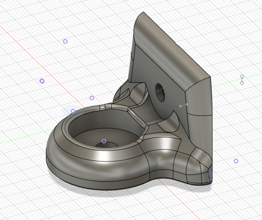The height and width of the screenshot is (220, 262).
Task: Click the lowest purple point at the plate's bottom corner
Action: (x=210, y=181)
